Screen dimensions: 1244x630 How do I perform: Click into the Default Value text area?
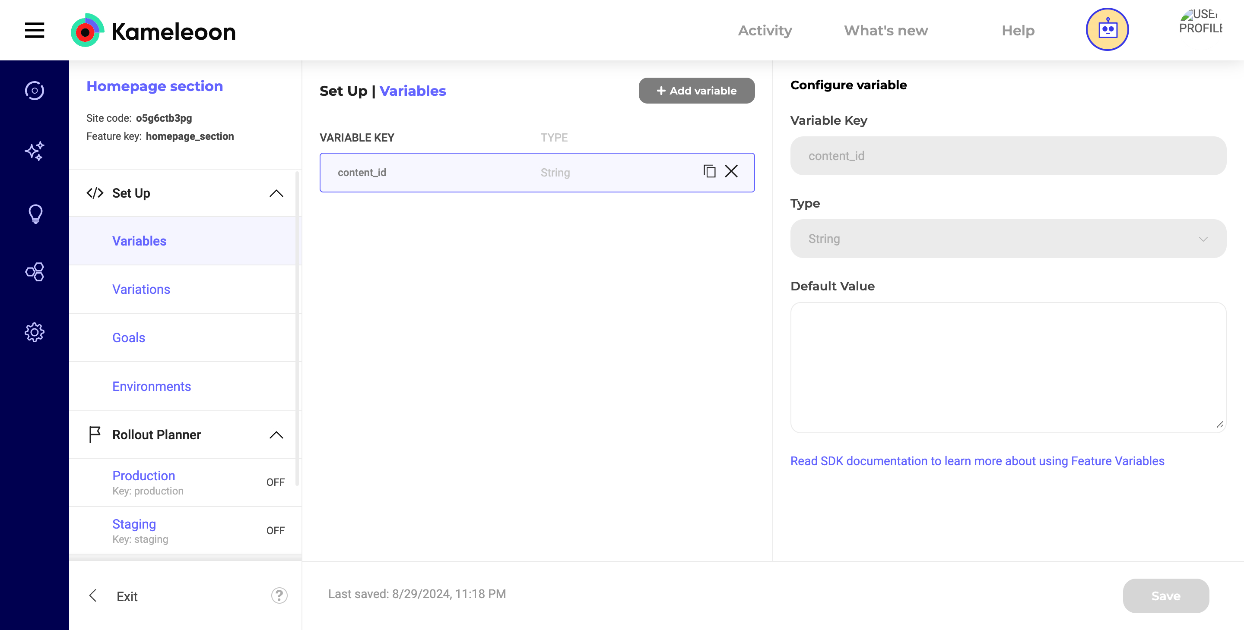tap(1008, 368)
